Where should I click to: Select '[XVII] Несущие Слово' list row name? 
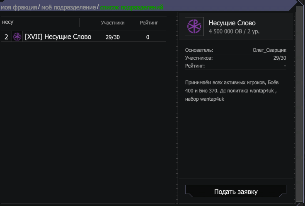58,36
